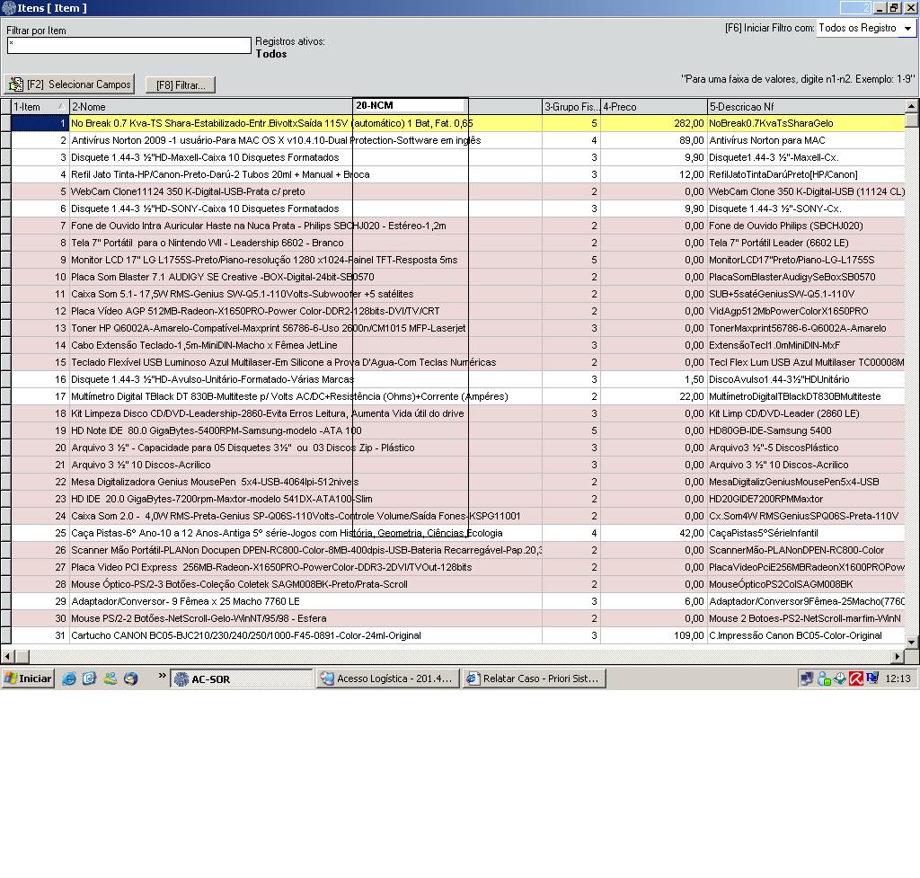Image resolution: width=920 pixels, height=878 pixels.
Task: Click the red square icon in system tray
Action: (x=856, y=678)
